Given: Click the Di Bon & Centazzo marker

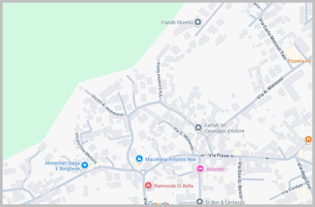Looking at the screenshot, I should click(200, 202).
